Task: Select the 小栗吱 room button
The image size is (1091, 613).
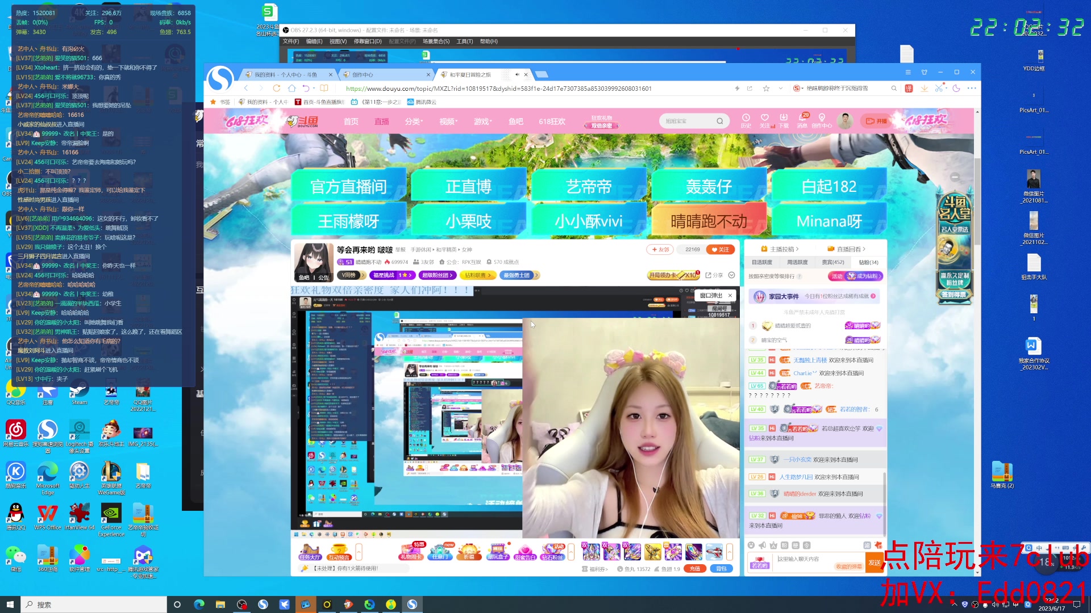Action: tap(468, 221)
